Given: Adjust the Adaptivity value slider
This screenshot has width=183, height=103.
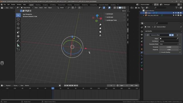Looking at the screenshot, I should 169,49.
